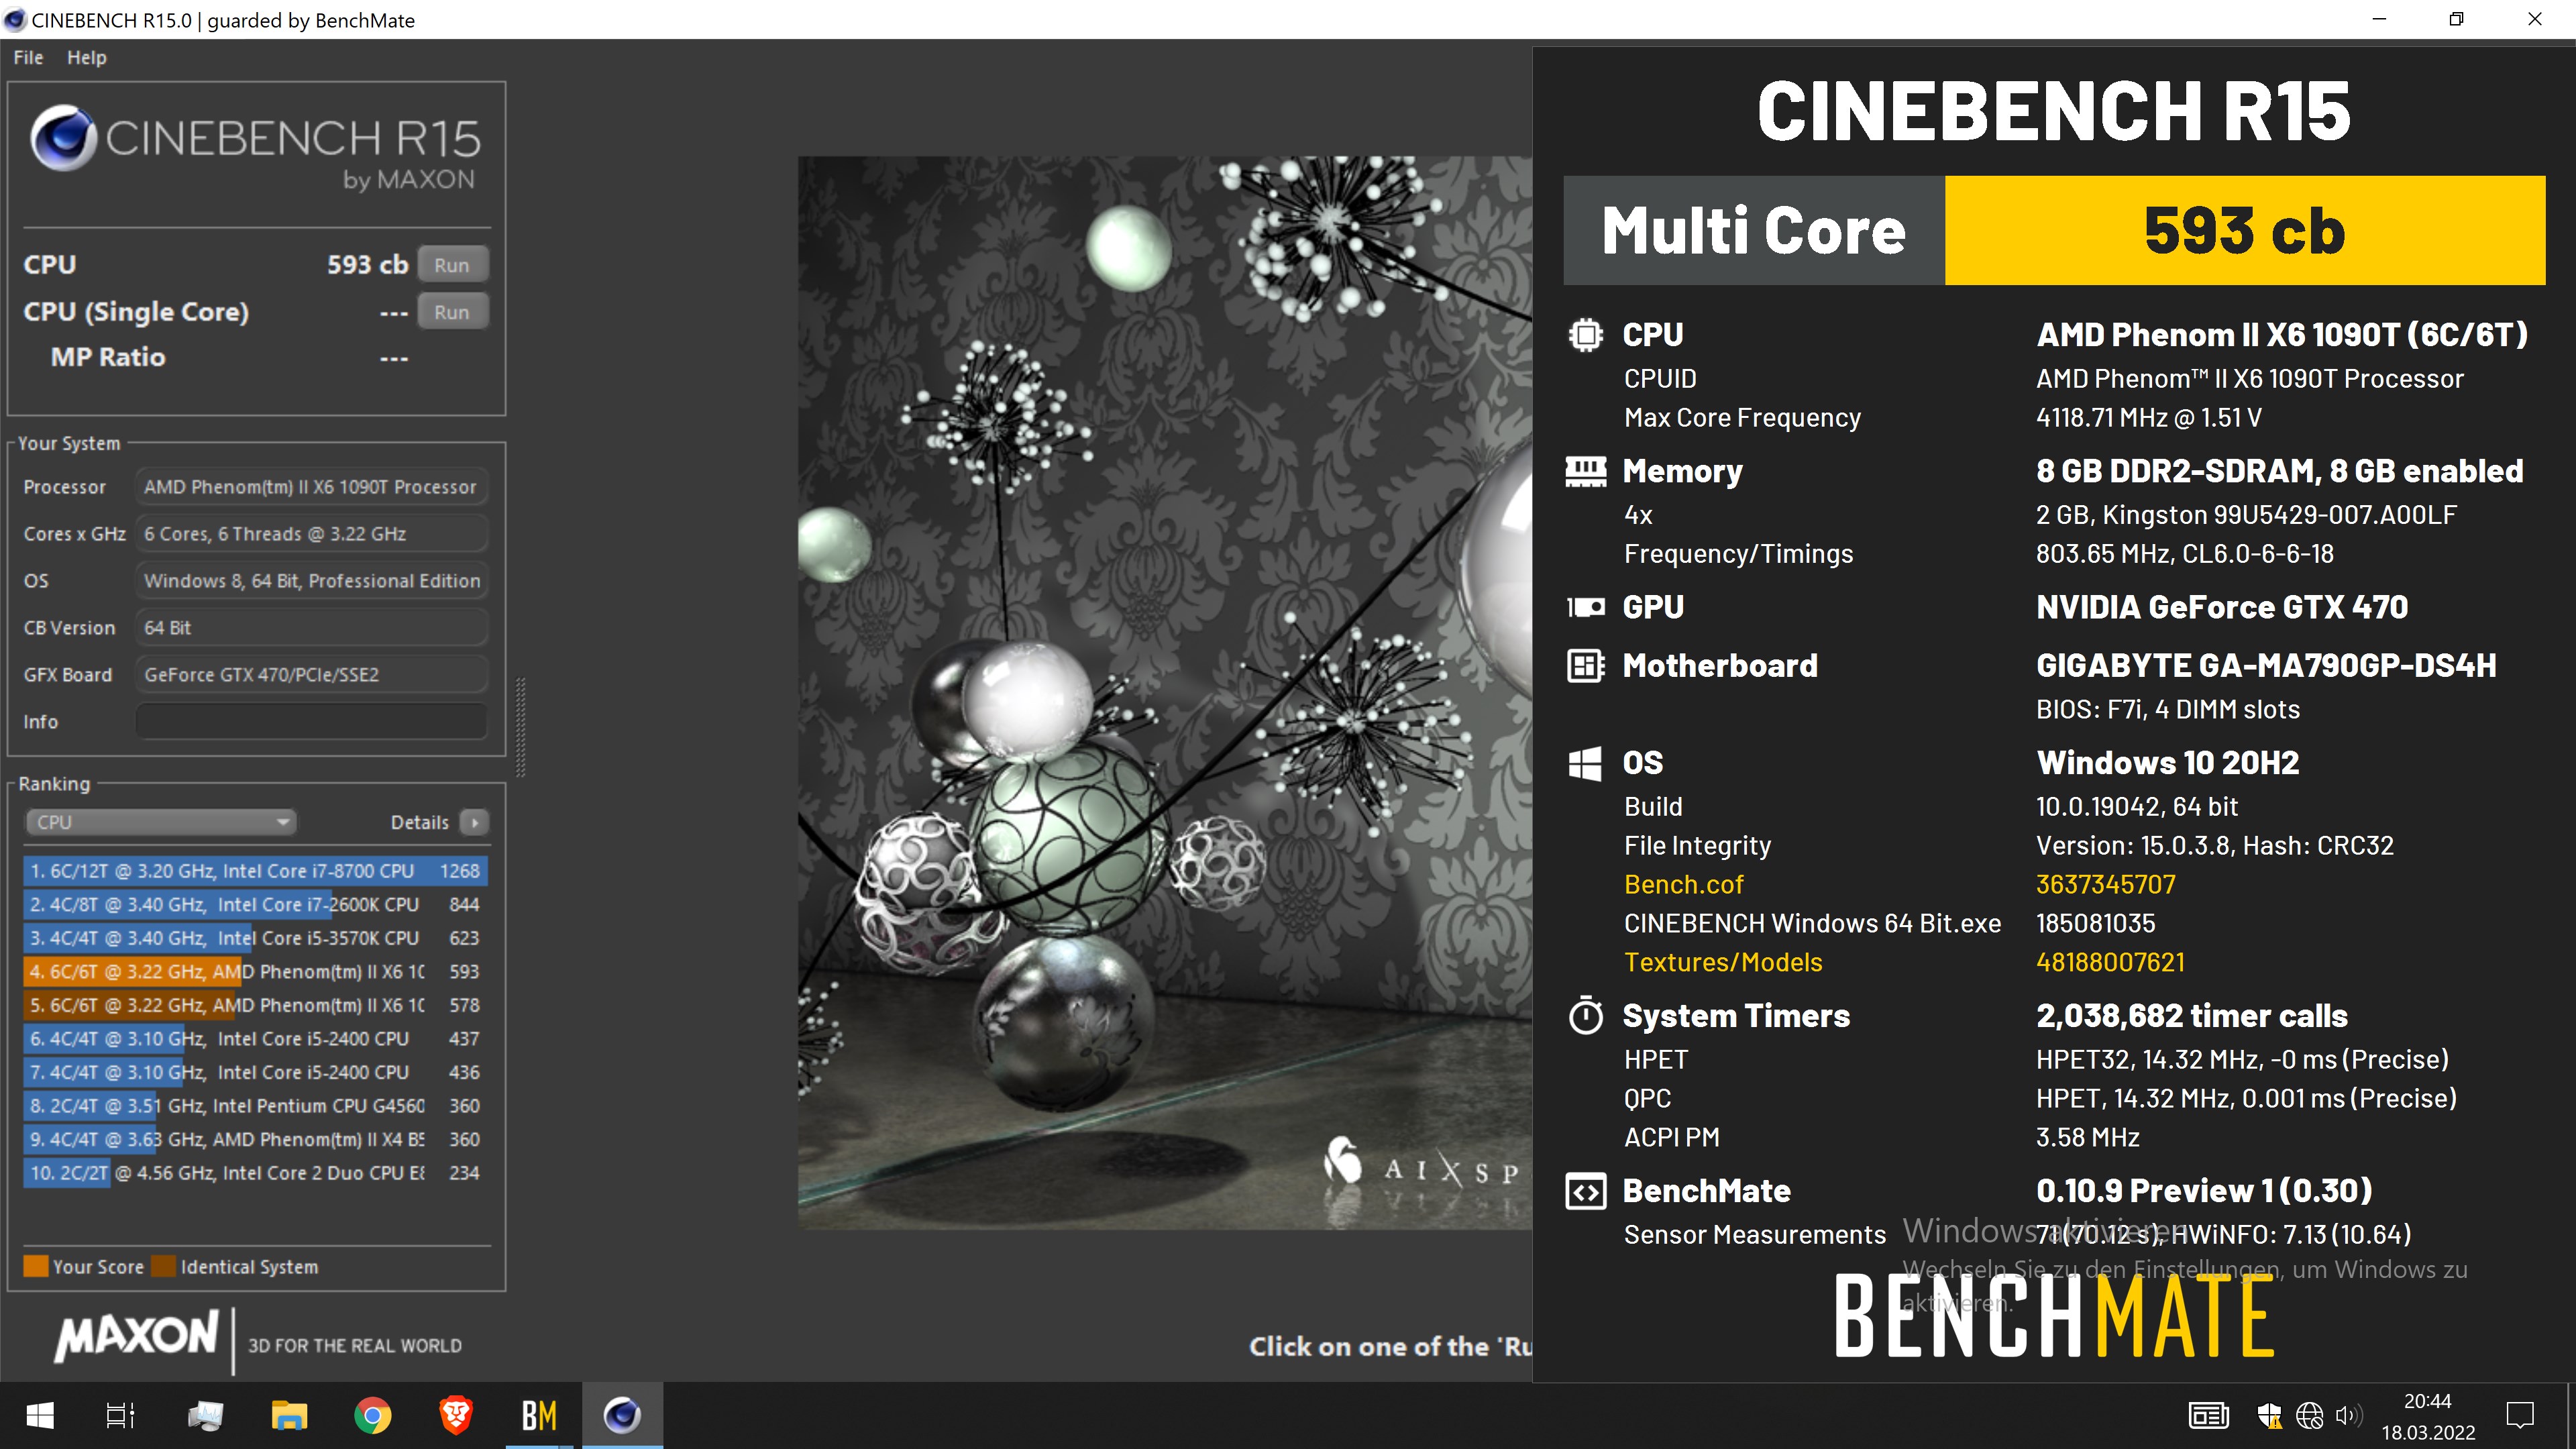Open File Explorer from the taskbar
The height and width of the screenshot is (1449, 2576).
click(290, 1415)
